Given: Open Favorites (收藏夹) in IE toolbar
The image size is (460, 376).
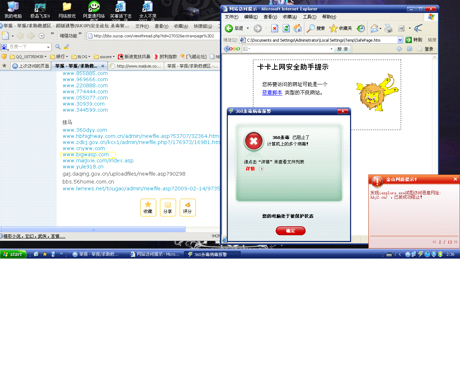Looking at the screenshot, I should point(341,28).
